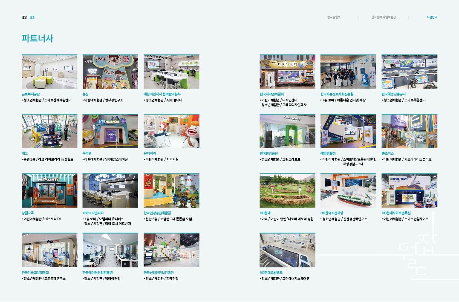Click the 파트너사 page title

pyautogui.click(x=38, y=38)
